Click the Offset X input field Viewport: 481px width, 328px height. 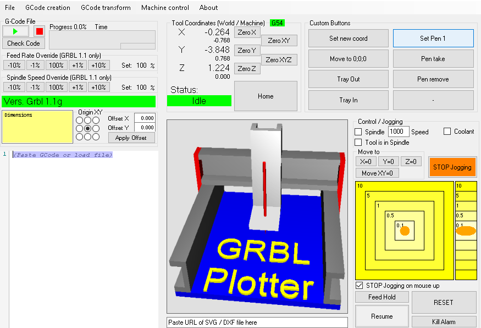(x=145, y=118)
